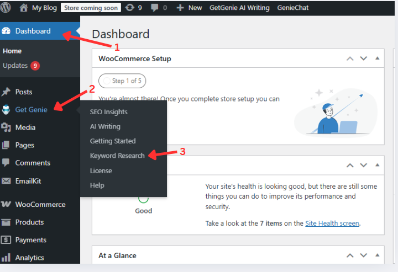Open the comments bubble icon in admin bar
Screen dimensions: 398x272
pos(154,8)
